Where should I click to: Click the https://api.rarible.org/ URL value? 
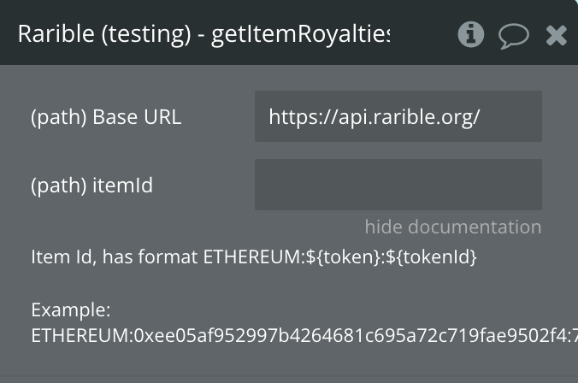click(375, 117)
